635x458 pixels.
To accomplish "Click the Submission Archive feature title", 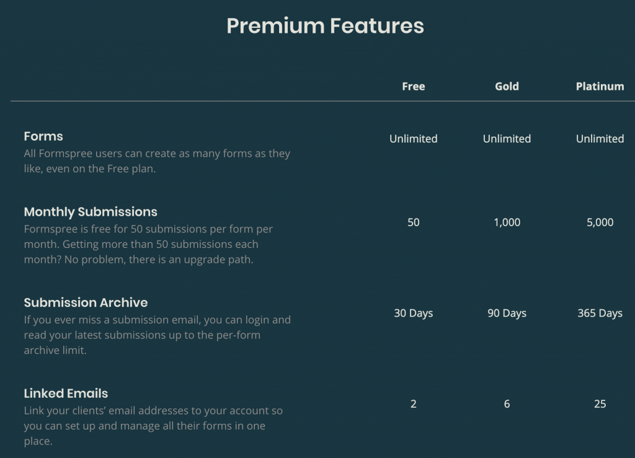I will 86,302.
